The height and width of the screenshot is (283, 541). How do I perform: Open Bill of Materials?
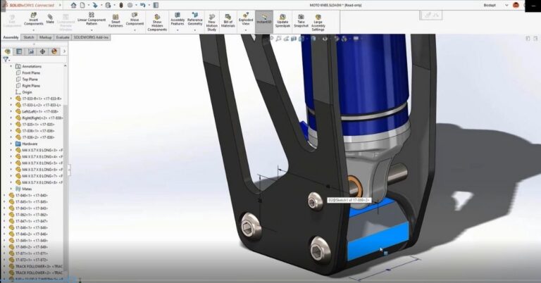click(228, 20)
